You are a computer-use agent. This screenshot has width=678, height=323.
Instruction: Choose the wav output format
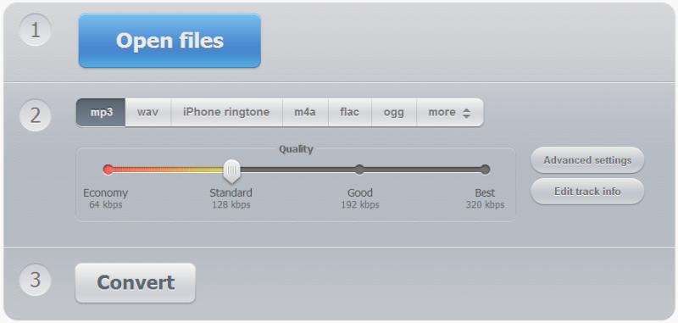pos(147,113)
